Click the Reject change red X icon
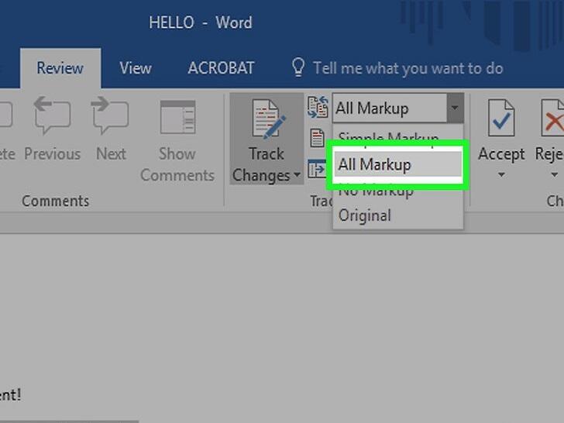The image size is (564, 423). click(x=552, y=118)
